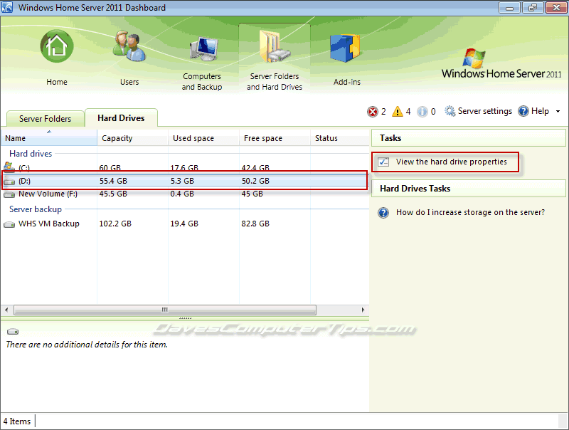The height and width of the screenshot is (430, 569).
Task: Sort by the Capacity column header
Action: tap(132, 137)
